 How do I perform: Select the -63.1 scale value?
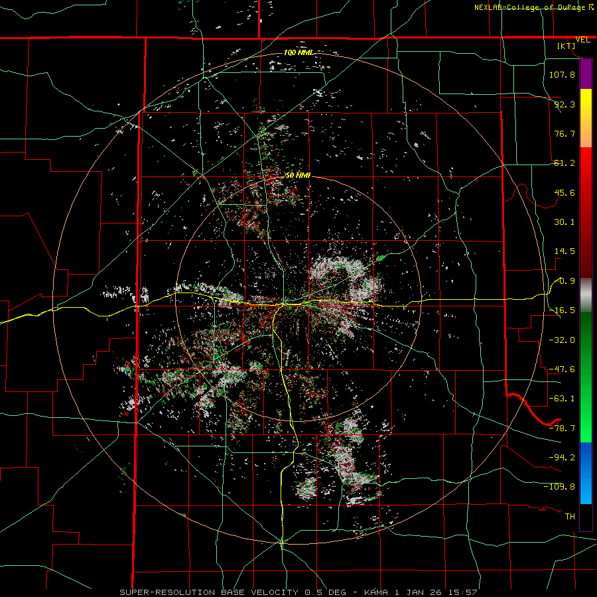pyautogui.click(x=562, y=399)
